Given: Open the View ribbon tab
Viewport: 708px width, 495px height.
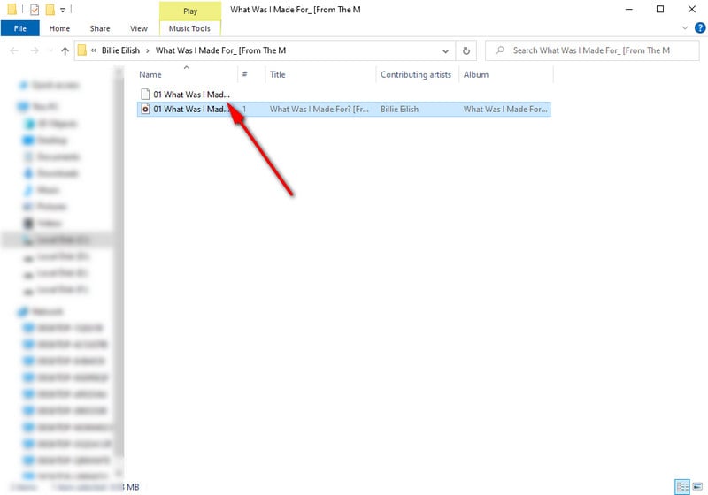Looking at the screenshot, I should point(139,28).
